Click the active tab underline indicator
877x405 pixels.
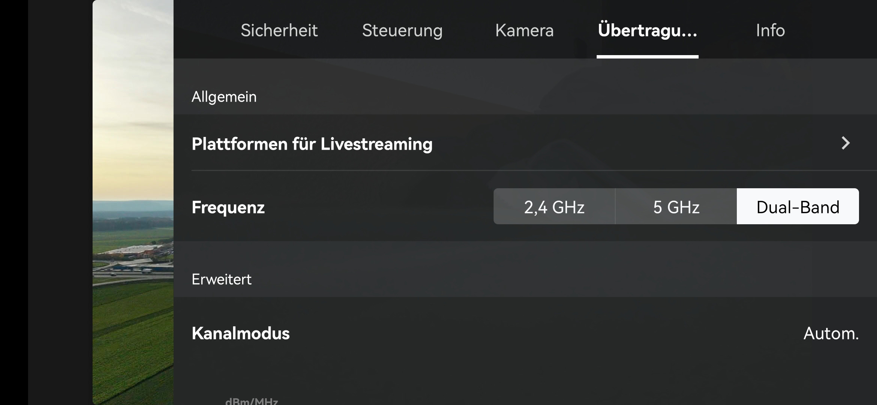(647, 57)
